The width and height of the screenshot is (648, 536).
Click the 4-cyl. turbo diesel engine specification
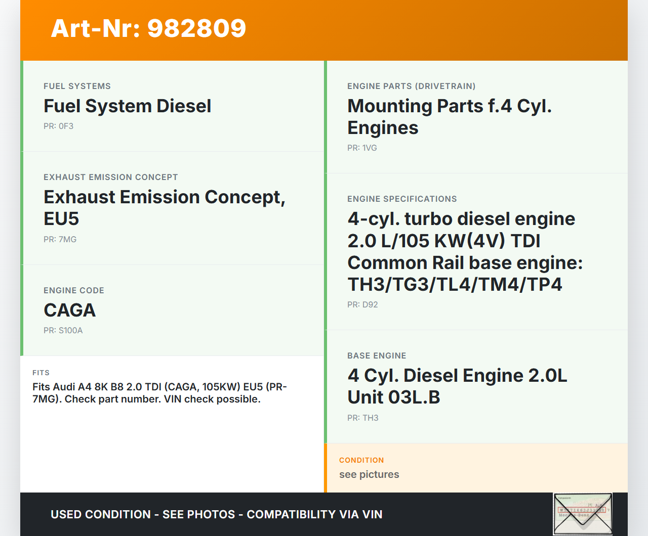(x=464, y=252)
